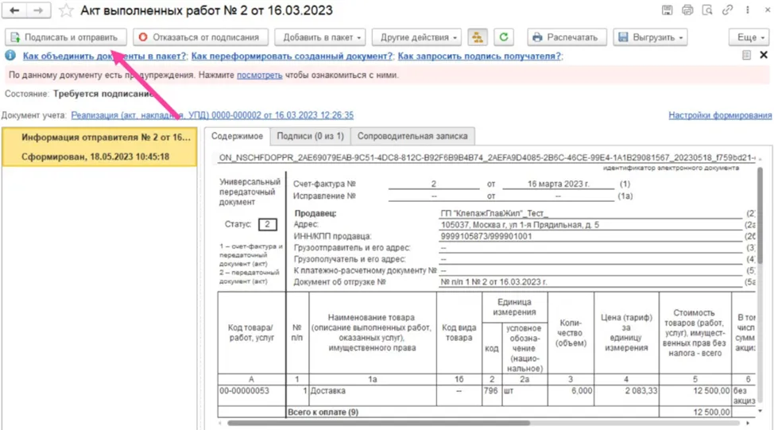
Task: Open the three-dots menu in title bar
Action: tap(747, 10)
